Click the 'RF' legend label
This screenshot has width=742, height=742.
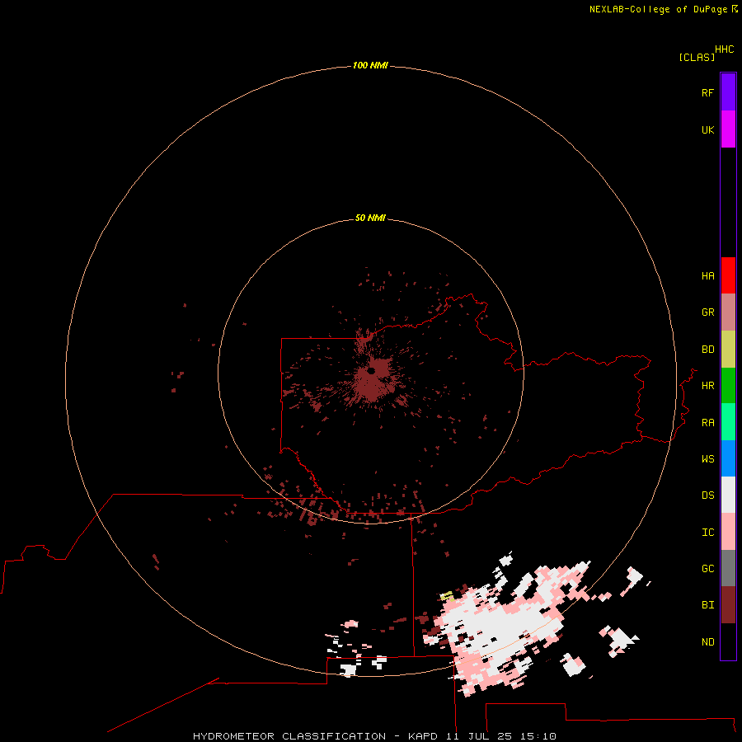tap(707, 92)
